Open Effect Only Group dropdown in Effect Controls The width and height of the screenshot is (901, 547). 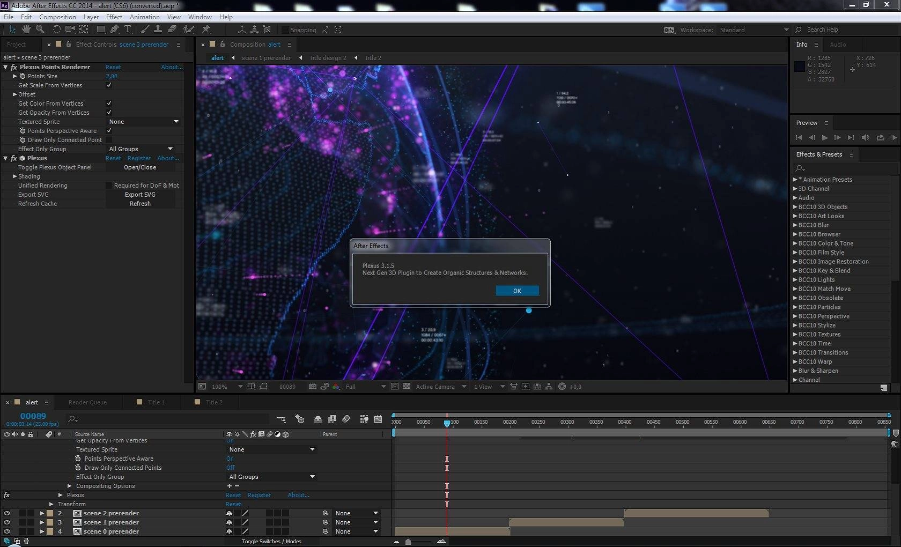[x=141, y=149]
